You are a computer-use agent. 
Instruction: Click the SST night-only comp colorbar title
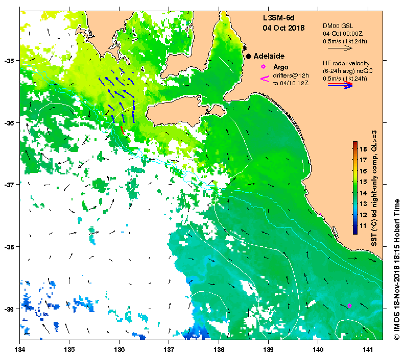pyautogui.click(x=374, y=188)
